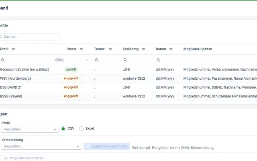This screenshot has width=257, height=161.
Task: Click the ungeprüft badge in WSV row
Action: coord(71,78)
